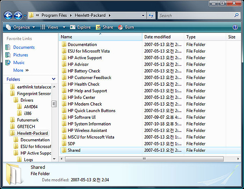The image size is (244, 189).
Task: Click the Documentation folder icon in file list
Action: (x=64, y=45)
